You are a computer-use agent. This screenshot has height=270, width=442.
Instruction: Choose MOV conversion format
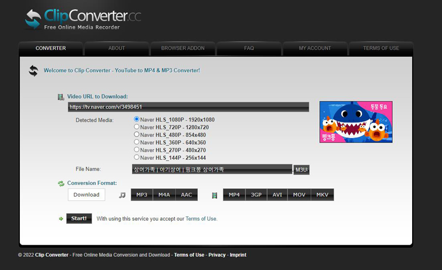tap(299, 195)
